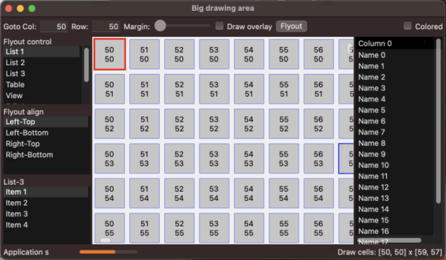The width and height of the screenshot is (446, 260).
Task: Click the Flyout button
Action: tap(291, 27)
